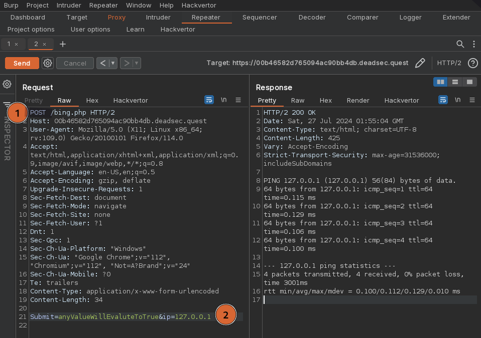The image size is (481, 338).
Task: Click the orange Send button
Action: (22, 63)
